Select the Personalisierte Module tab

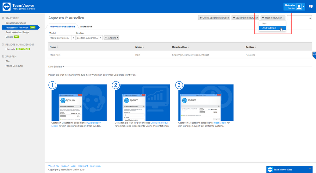point(62,26)
